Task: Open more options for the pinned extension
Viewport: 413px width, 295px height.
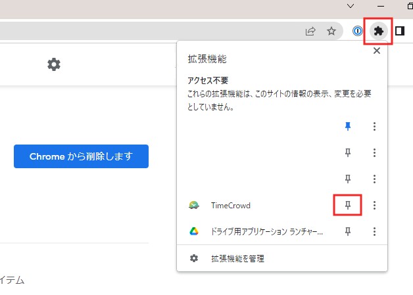Action: point(374,126)
